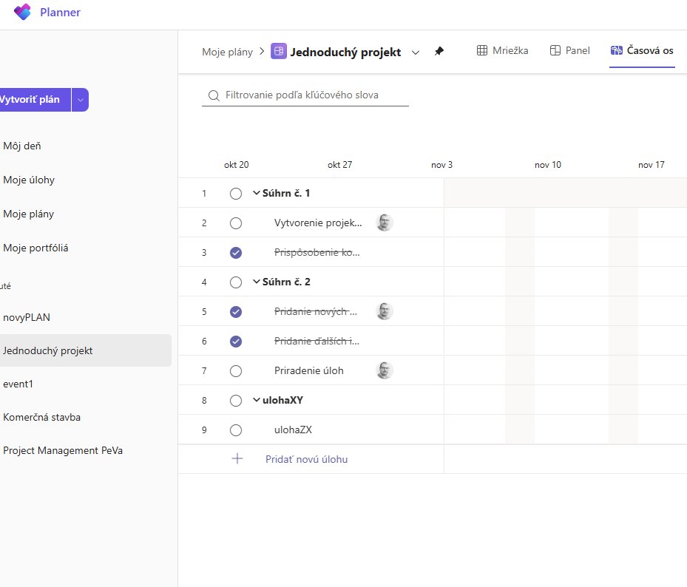
Task: Open Moje plány breadcrumb link
Action: click(x=227, y=52)
